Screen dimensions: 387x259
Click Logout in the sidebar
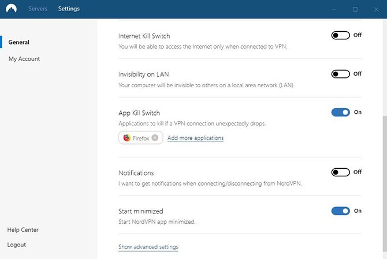17,245
